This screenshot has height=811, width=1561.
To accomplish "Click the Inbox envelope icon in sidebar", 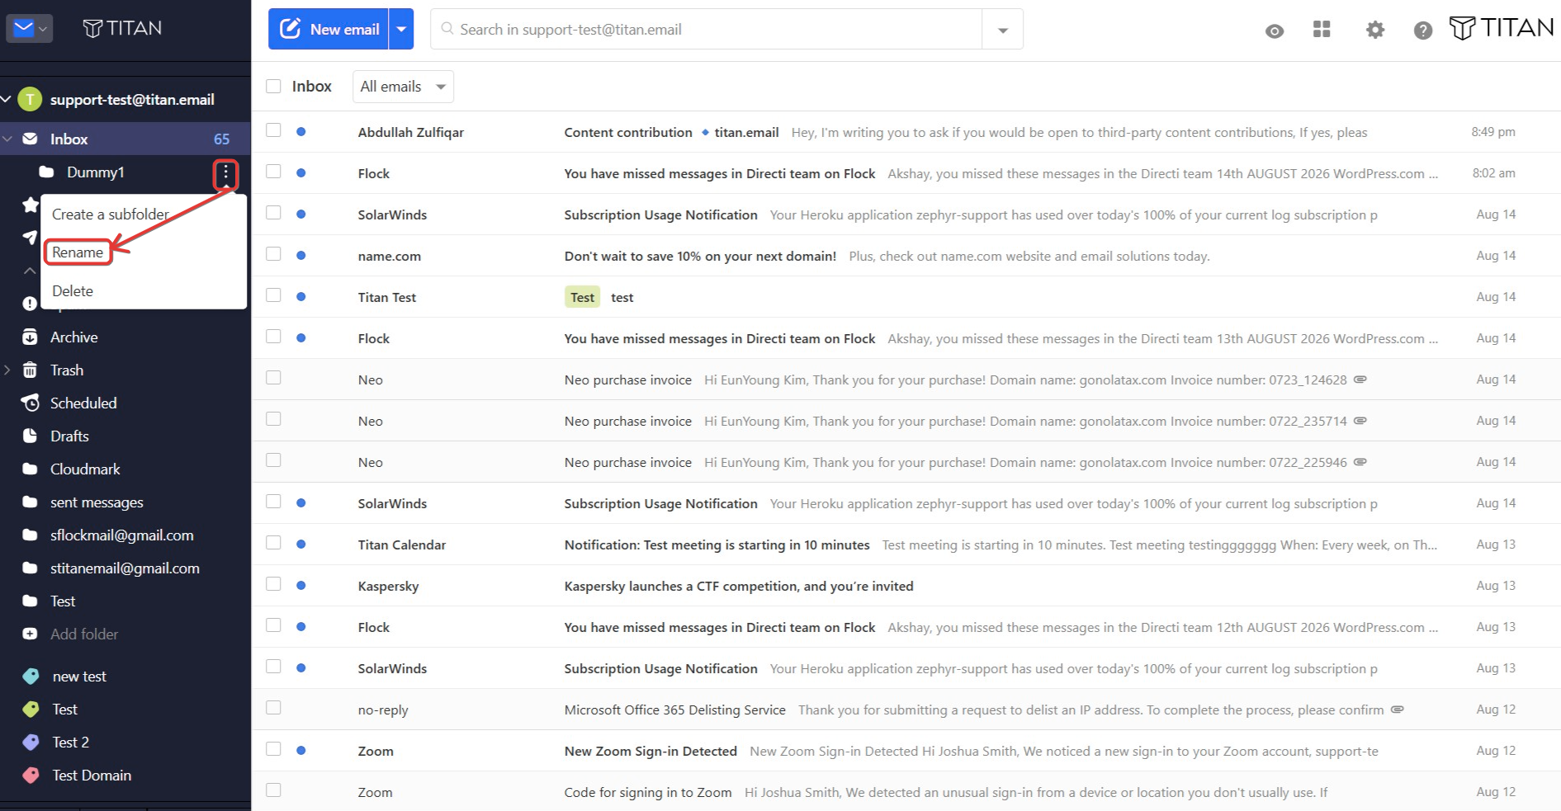I will click(x=30, y=139).
